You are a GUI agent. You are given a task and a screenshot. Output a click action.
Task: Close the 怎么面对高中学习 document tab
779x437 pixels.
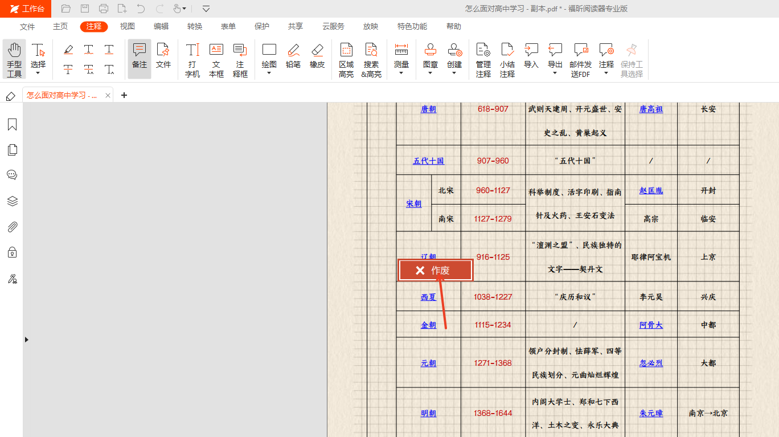(108, 95)
